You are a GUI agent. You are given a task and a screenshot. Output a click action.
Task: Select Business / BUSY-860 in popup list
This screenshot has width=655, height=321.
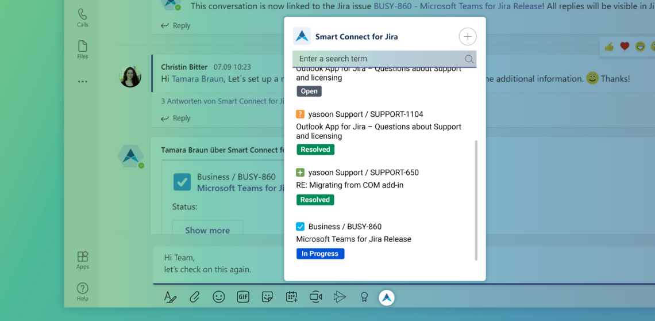point(345,227)
